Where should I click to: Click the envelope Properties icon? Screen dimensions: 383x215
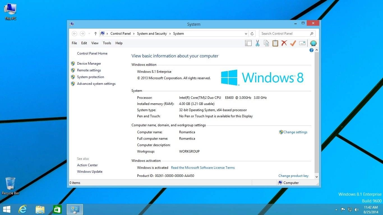(302, 43)
